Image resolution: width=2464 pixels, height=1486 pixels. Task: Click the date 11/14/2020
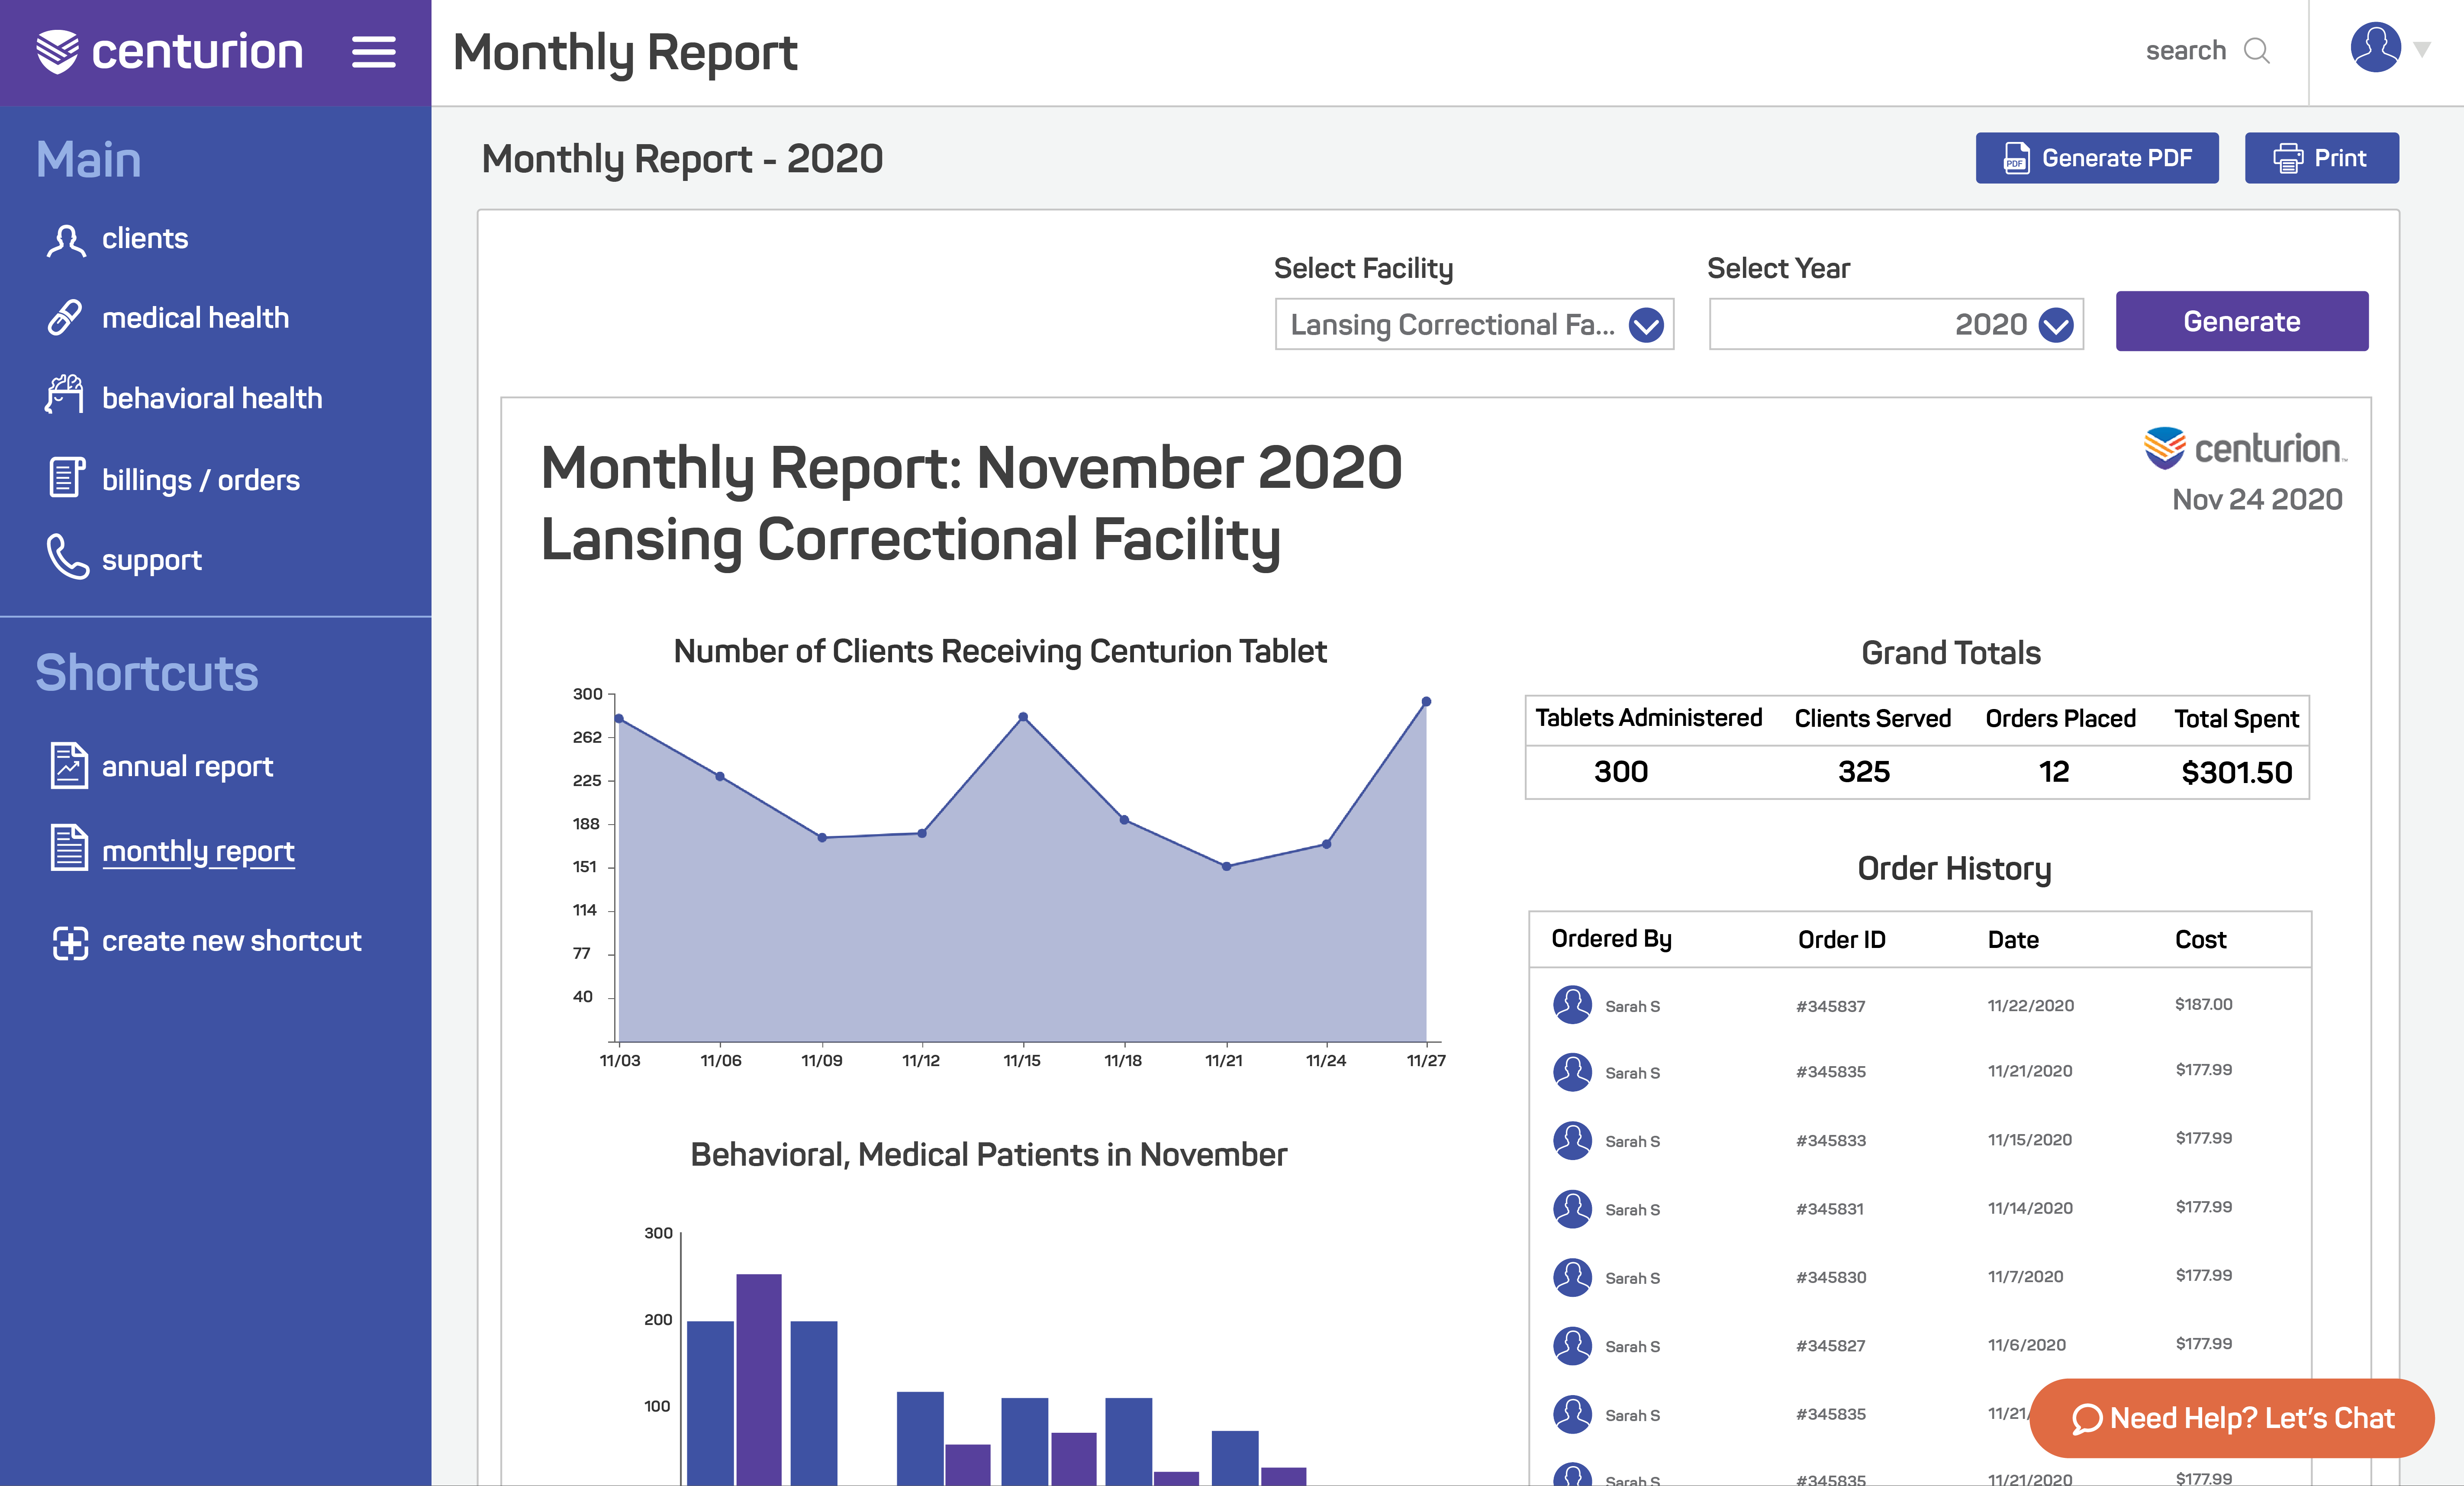pyautogui.click(x=2030, y=1208)
